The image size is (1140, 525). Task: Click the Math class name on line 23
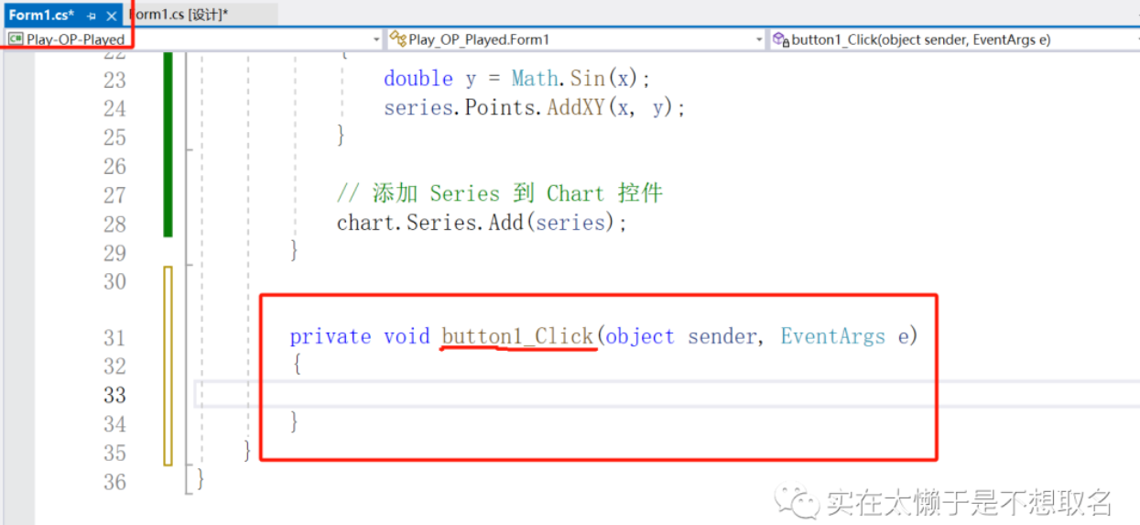click(x=536, y=79)
